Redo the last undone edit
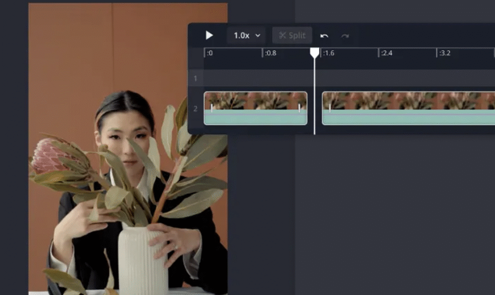Screen dimensions: 495x295 click(x=345, y=36)
